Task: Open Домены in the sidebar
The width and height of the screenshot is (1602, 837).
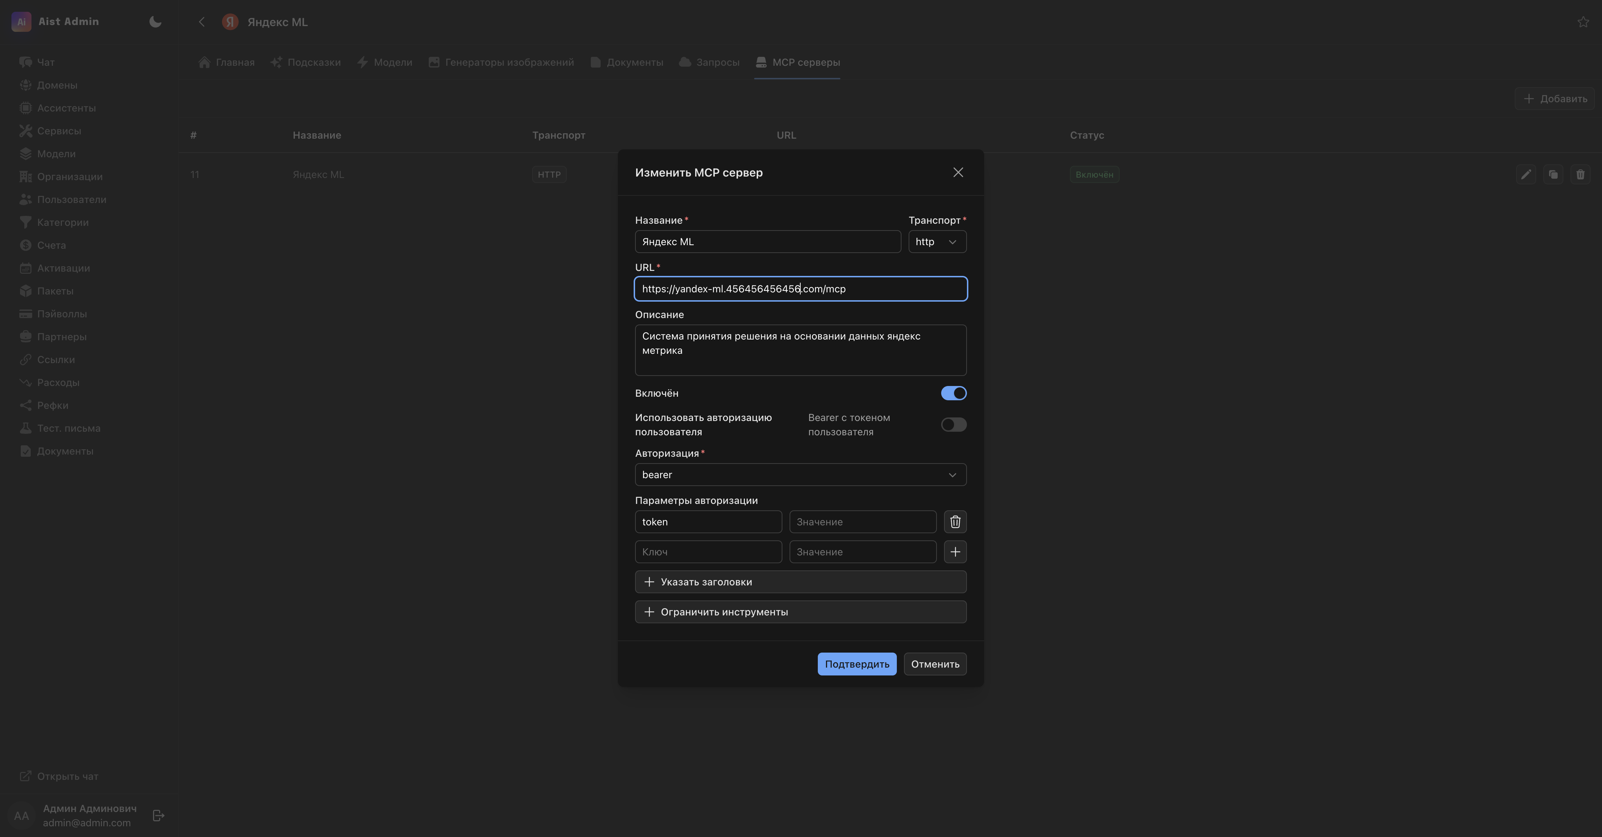Action: click(x=49, y=85)
